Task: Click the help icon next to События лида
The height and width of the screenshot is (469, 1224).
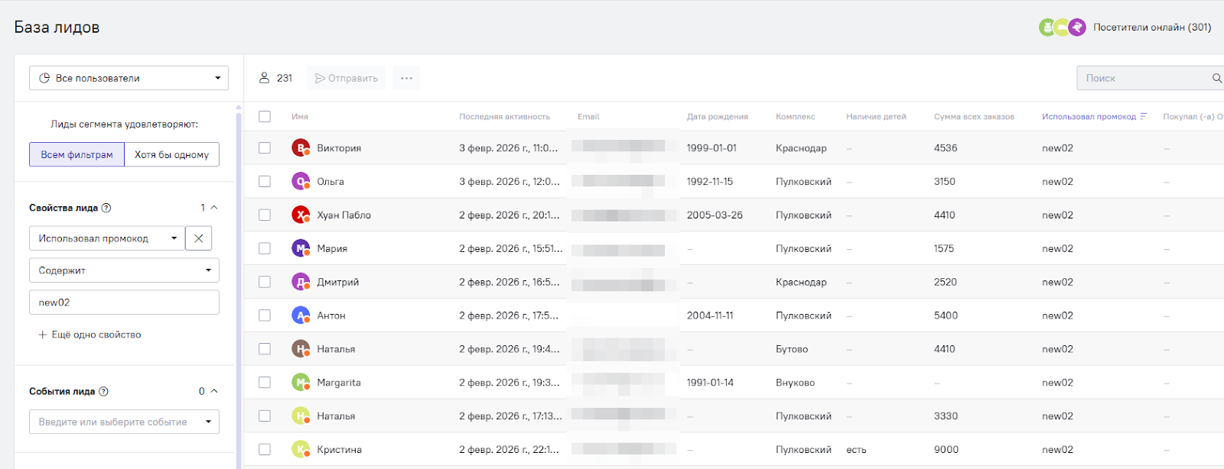Action: click(x=104, y=391)
